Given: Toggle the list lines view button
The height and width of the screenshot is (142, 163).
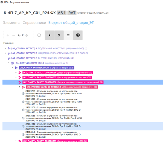Looking at the screenshot, I should pos(68,35).
